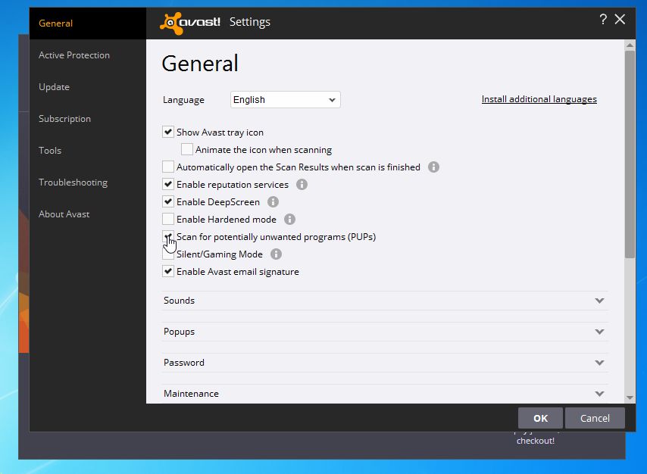Toggle Enable DeepScreen checkbox
The image size is (647, 474).
[x=168, y=201]
